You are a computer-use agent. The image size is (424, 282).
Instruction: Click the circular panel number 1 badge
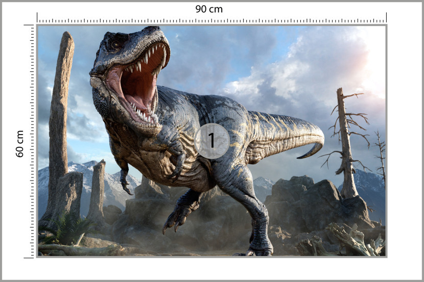point(211,141)
